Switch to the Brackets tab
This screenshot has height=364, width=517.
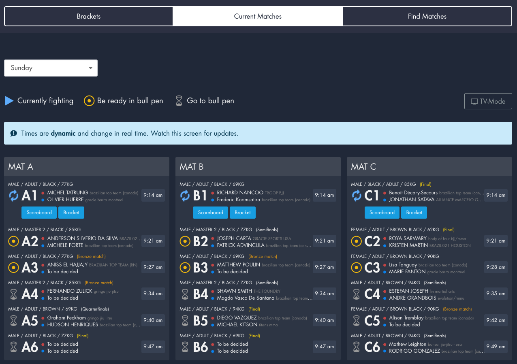[88, 16]
